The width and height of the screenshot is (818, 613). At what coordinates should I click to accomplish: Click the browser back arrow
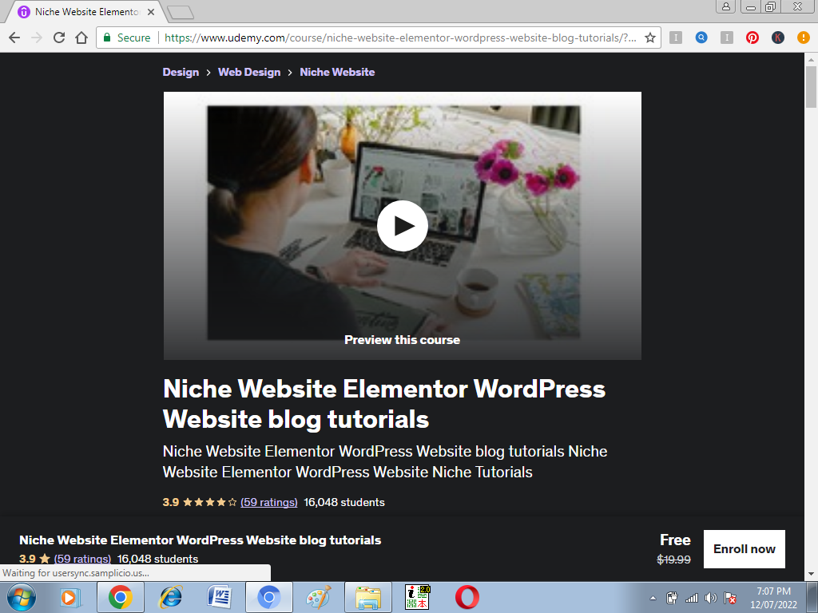click(14, 38)
